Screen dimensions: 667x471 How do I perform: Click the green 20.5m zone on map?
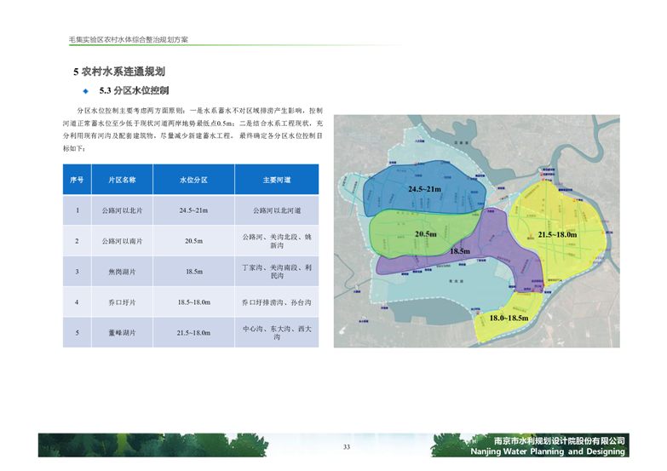pyautogui.click(x=425, y=233)
